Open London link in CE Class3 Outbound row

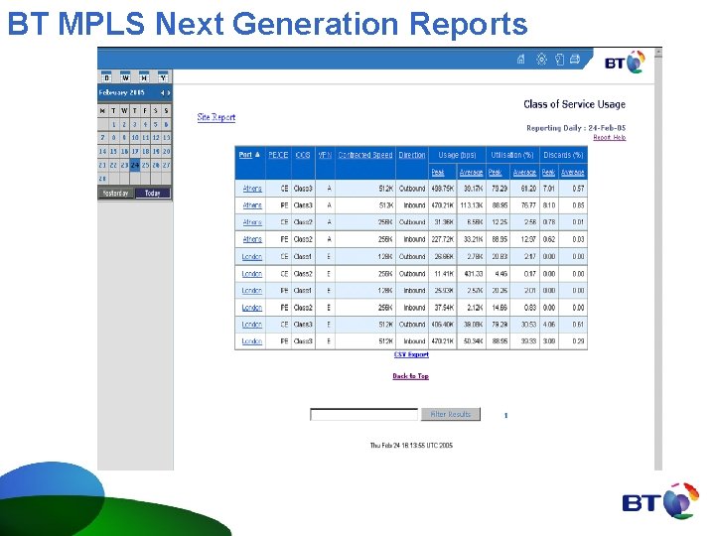tap(251, 325)
